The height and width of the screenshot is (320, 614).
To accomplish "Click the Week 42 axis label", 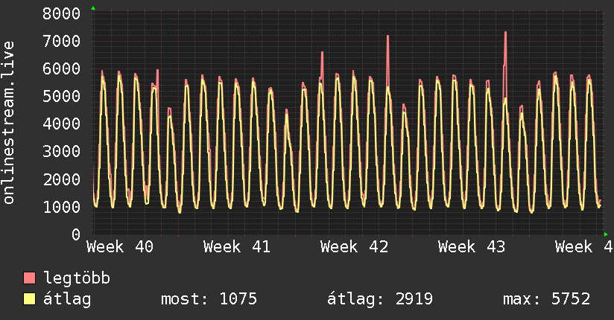I will click(355, 247).
